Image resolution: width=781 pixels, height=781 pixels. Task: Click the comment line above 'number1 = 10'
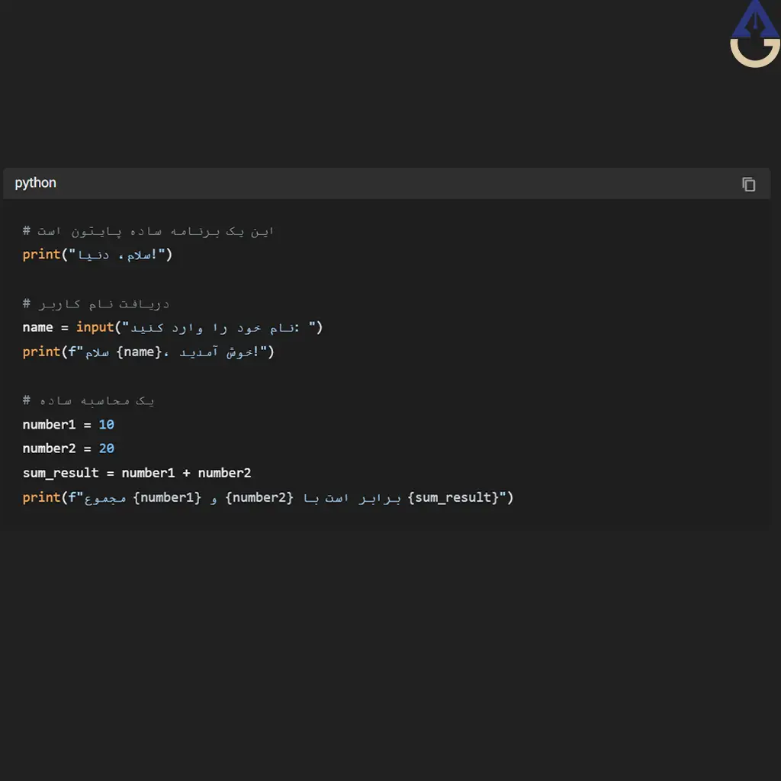pyautogui.click(x=88, y=400)
